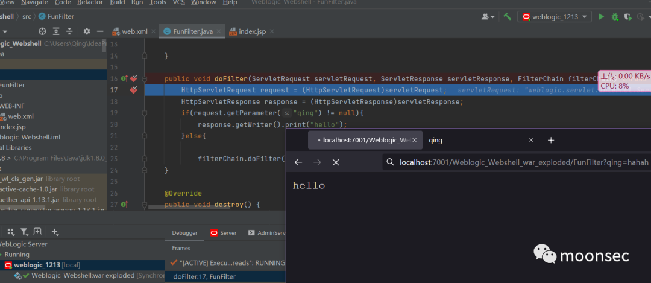Click the src breadcrumb
This screenshot has width=651, height=283.
coord(27,17)
